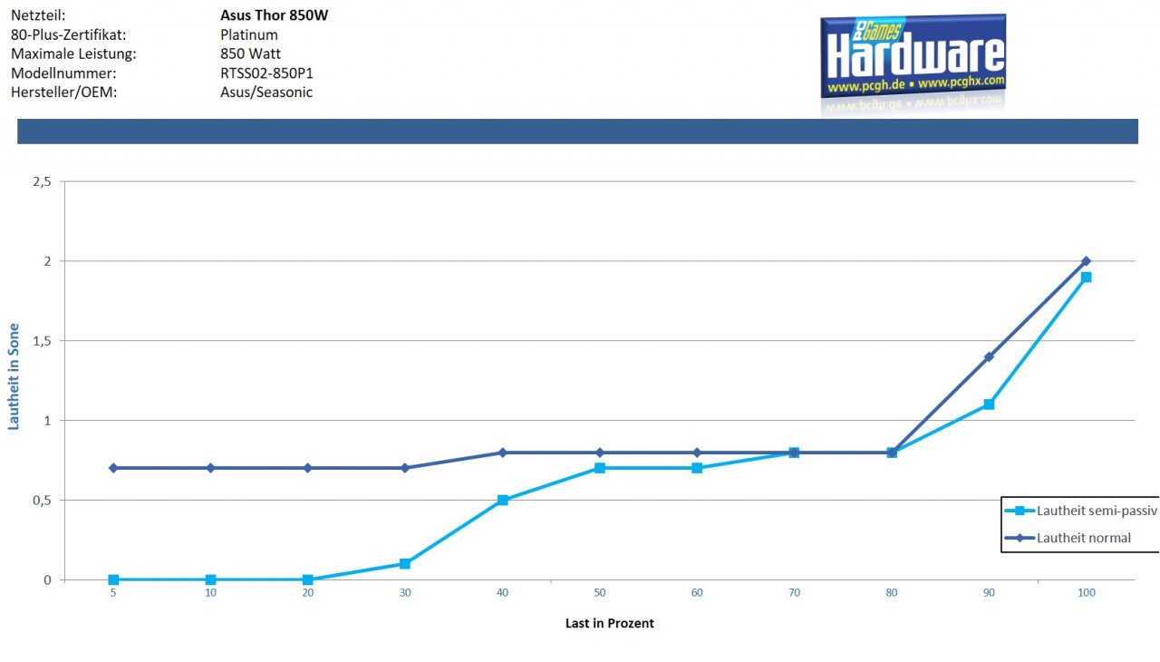Select the '850 Watt' value
1160x662 pixels.
coord(250,54)
